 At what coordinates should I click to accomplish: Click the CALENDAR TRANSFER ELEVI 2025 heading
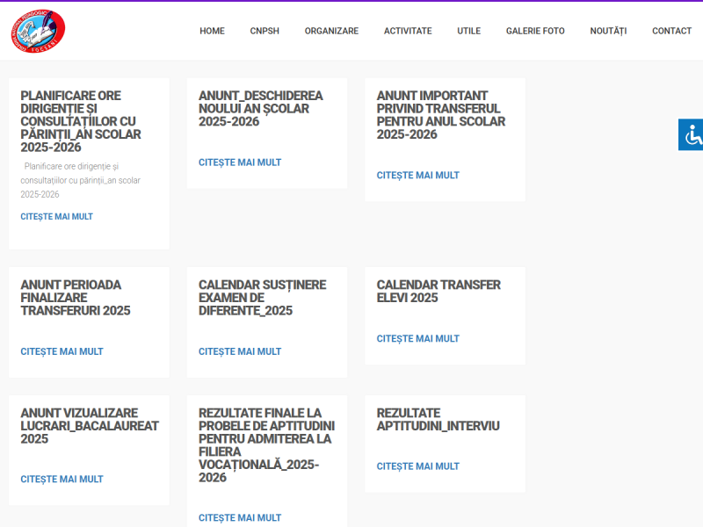438,291
